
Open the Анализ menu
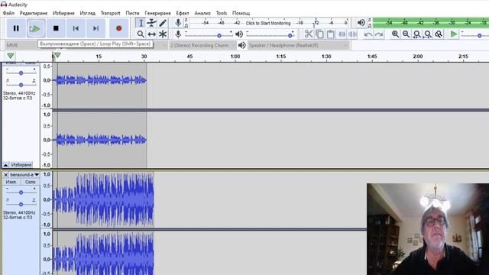(x=202, y=13)
